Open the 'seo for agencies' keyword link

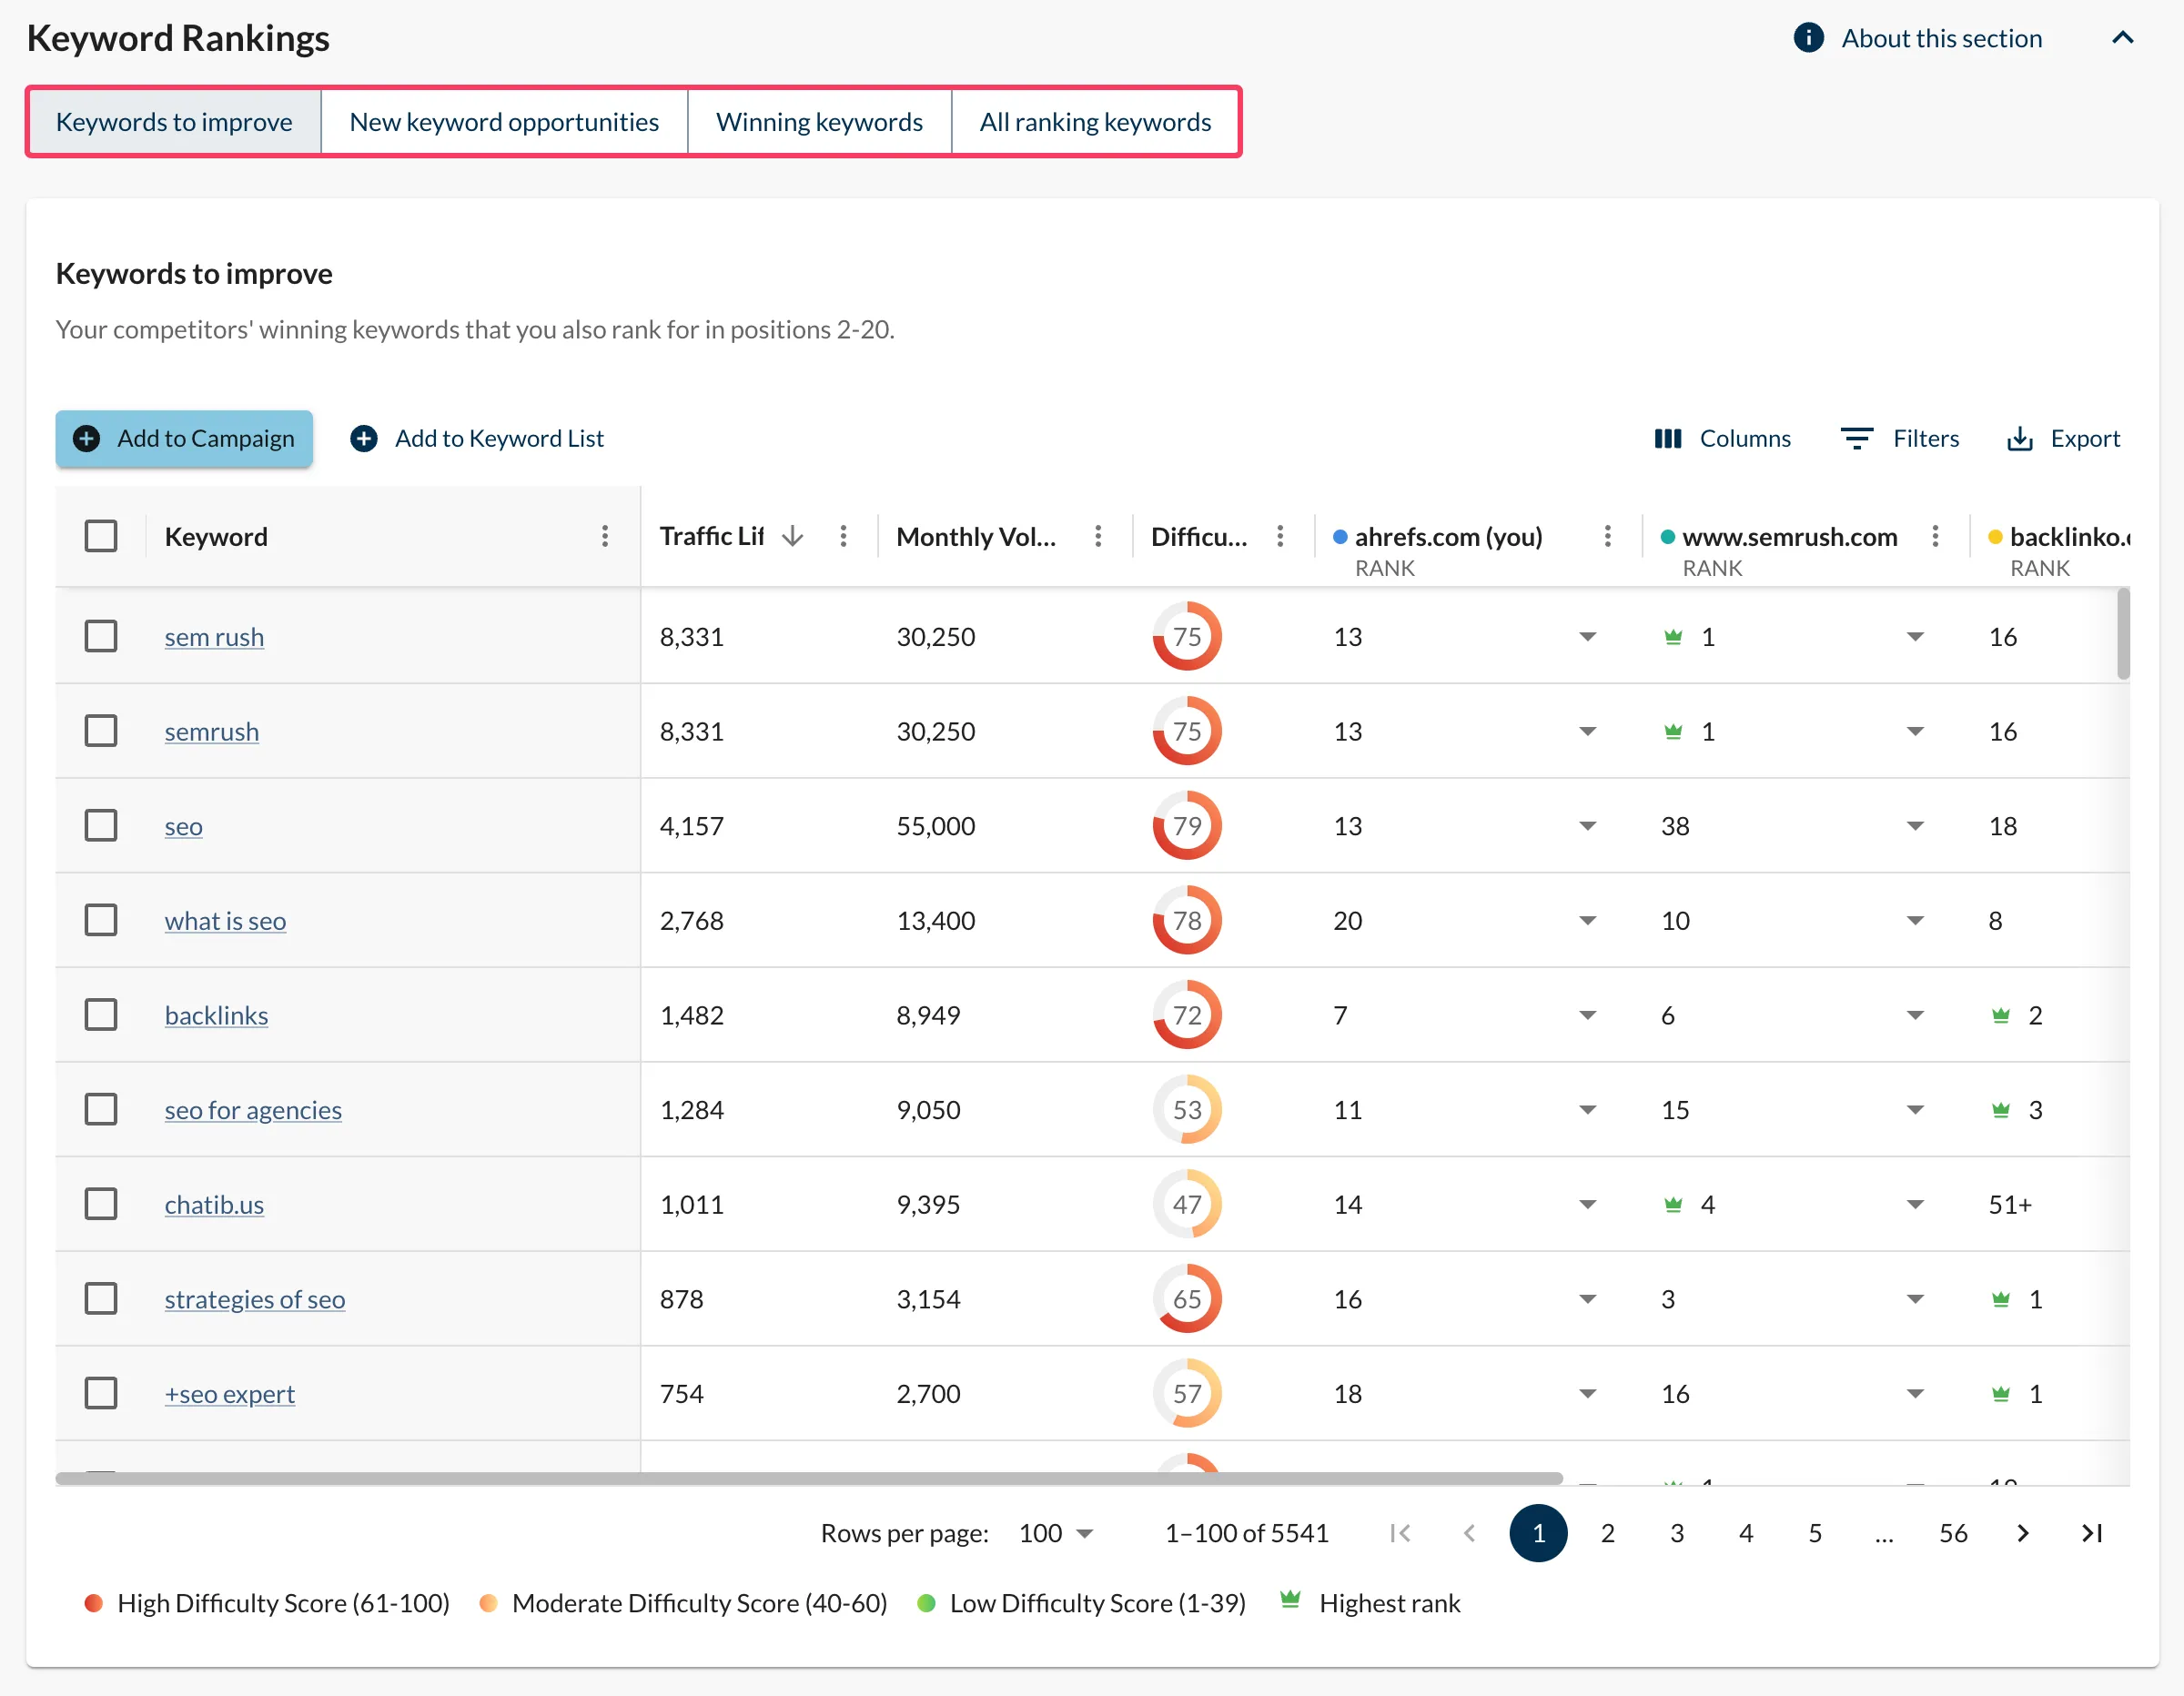[x=253, y=1110]
